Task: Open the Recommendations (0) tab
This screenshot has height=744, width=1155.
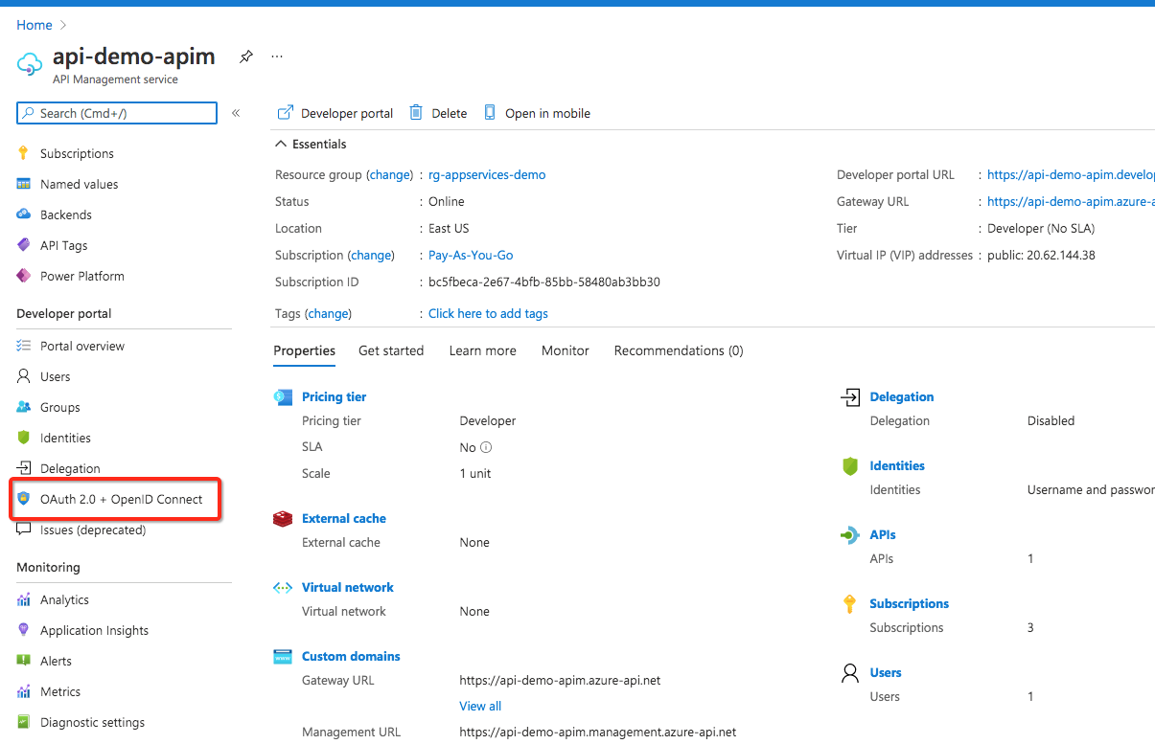Action: click(x=679, y=350)
